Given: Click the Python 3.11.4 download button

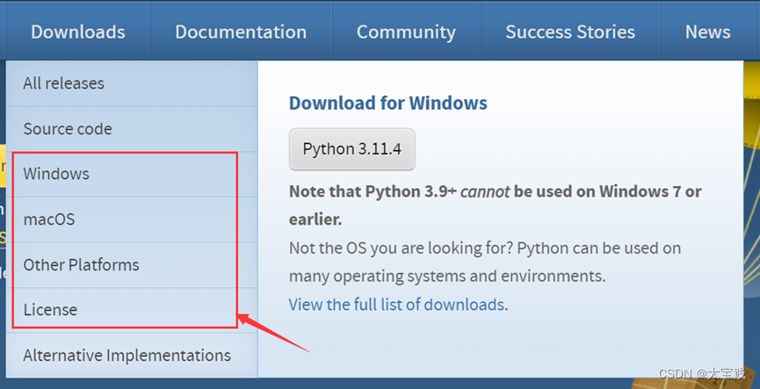Looking at the screenshot, I should tap(352, 149).
